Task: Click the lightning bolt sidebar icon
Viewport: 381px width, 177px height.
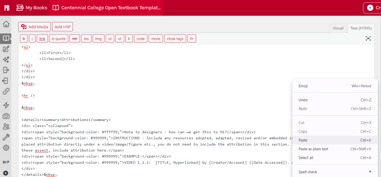Action: click(x=6, y=105)
